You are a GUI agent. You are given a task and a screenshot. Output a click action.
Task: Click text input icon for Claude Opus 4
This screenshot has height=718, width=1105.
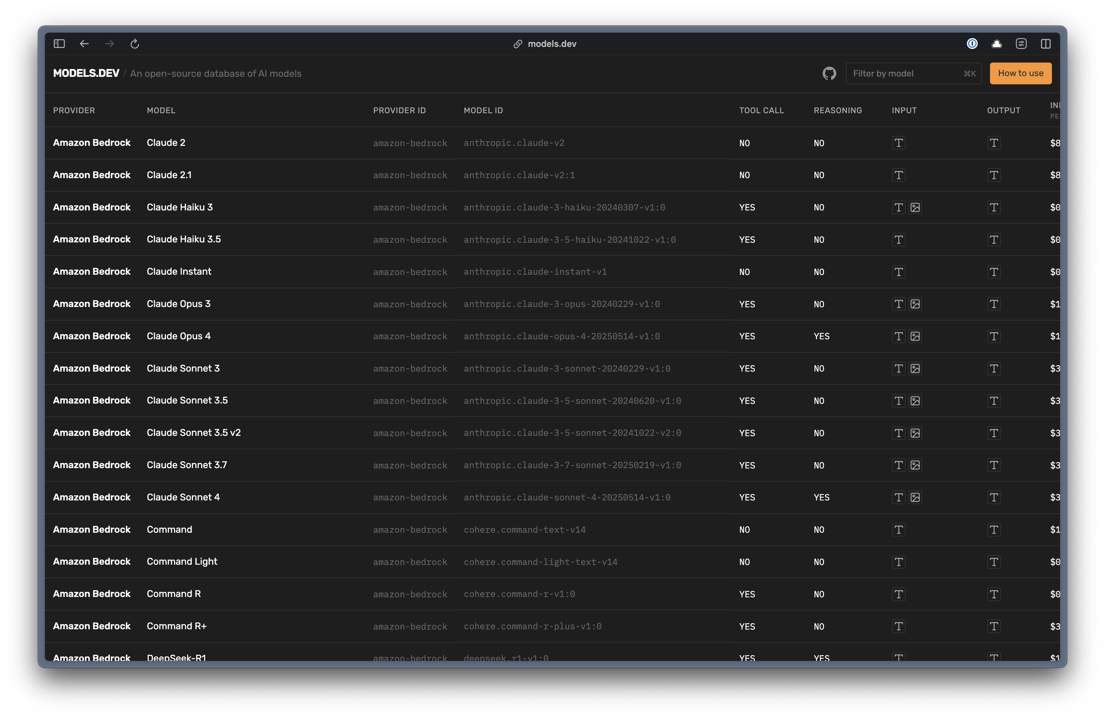tap(898, 336)
